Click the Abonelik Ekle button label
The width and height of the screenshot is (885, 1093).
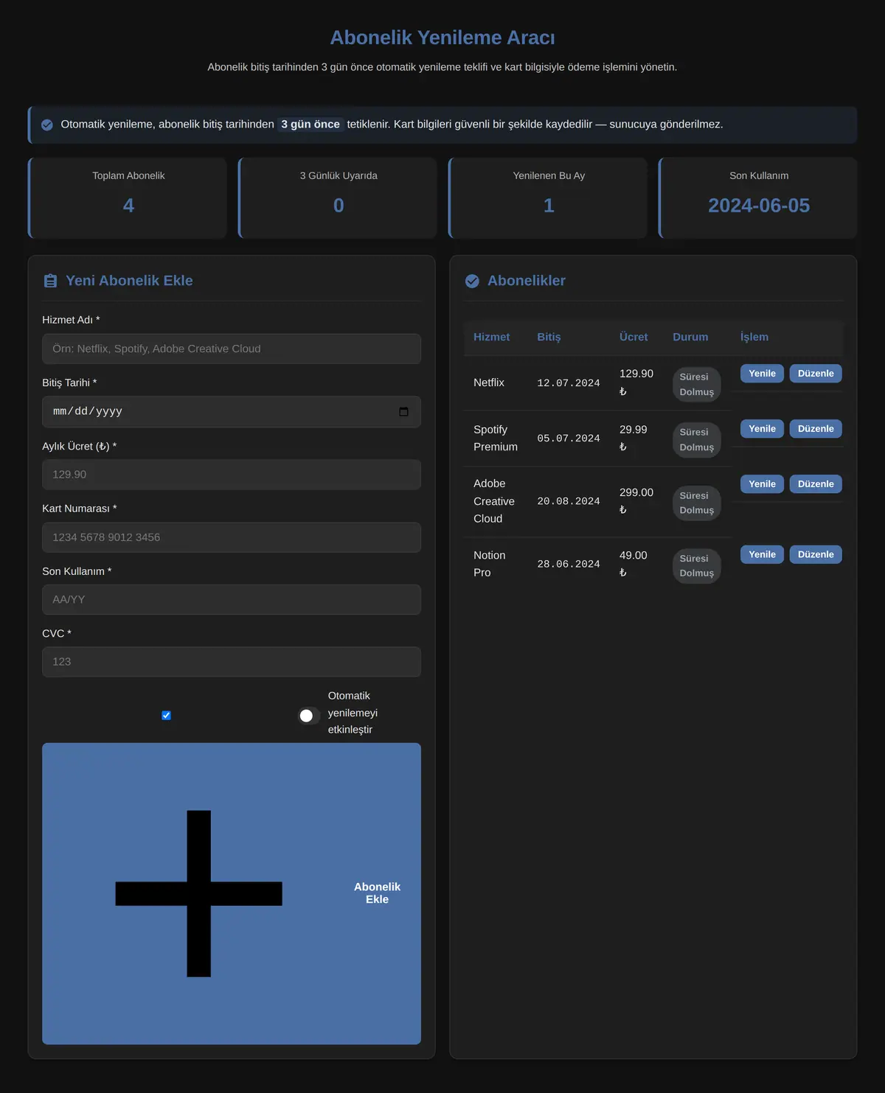point(377,893)
